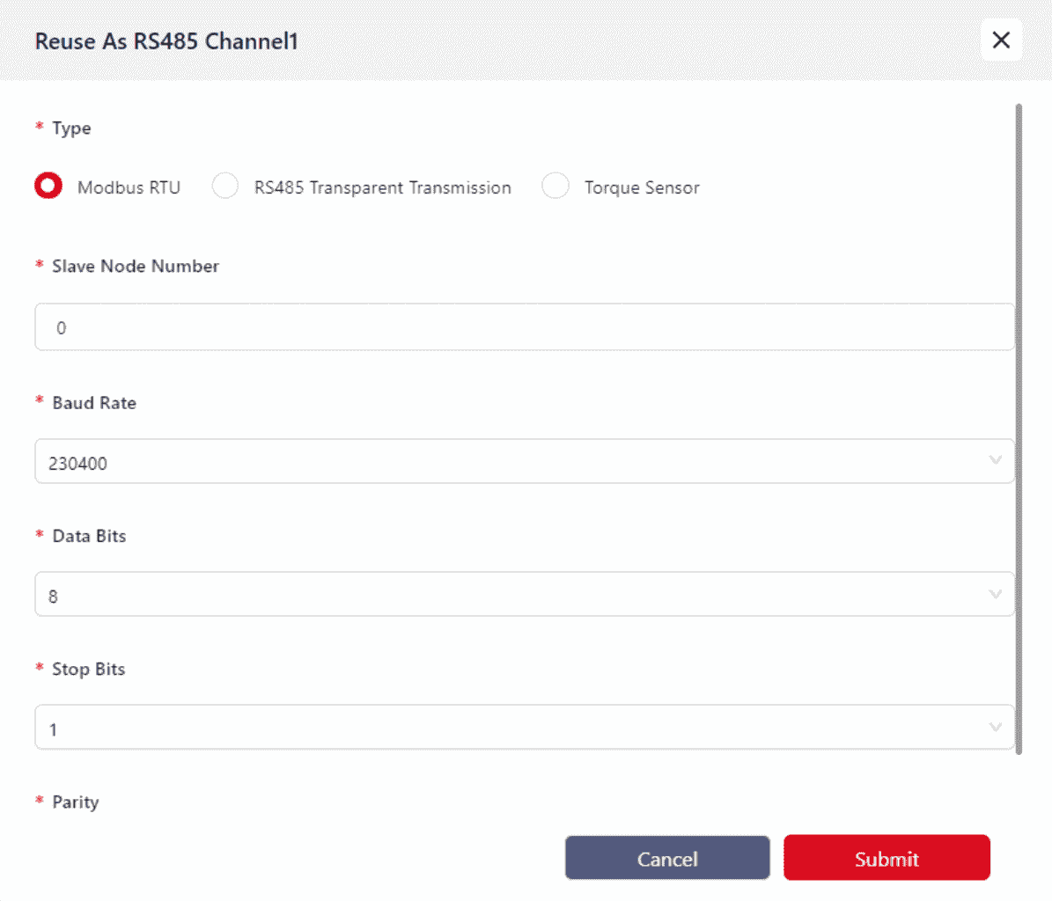Click the "Reuse As RS485 Channel1" dialog title
The height and width of the screenshot is (901, 1052).
(166, 41)
